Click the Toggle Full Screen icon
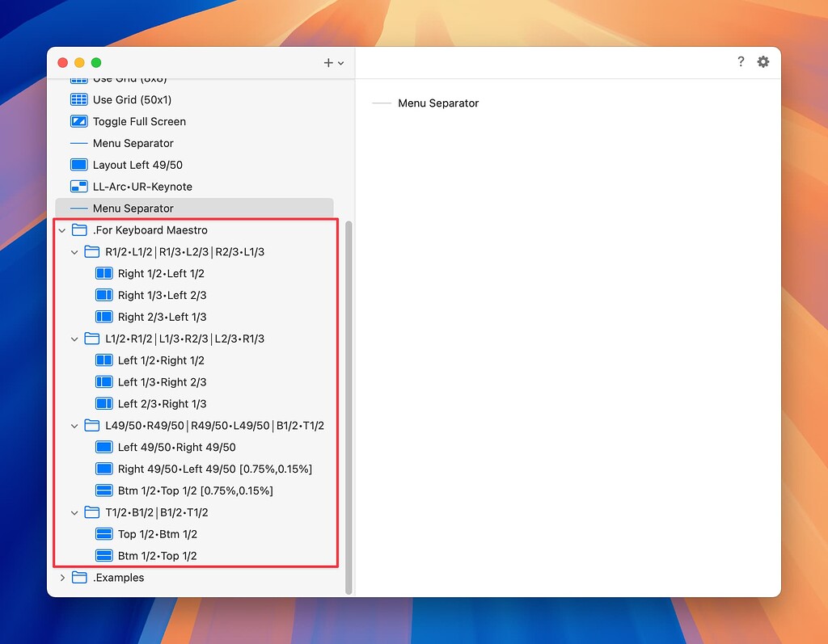The image size is (828, 644). [78, 122]
